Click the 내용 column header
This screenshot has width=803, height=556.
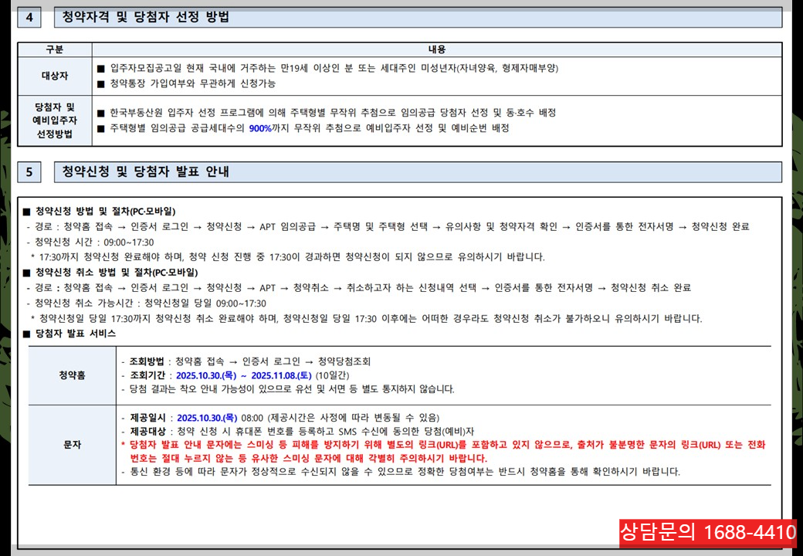pyautogui.click(x=437, y=49)
